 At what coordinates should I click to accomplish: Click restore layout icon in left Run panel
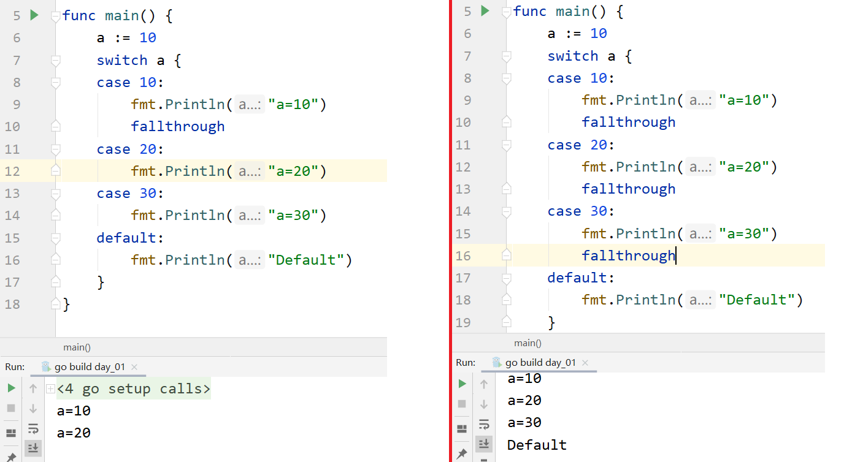point(11,433)
